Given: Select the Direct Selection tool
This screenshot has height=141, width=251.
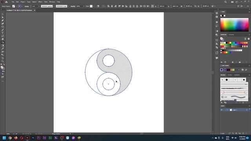Looking at the screenshot, I should coord(3,17).
